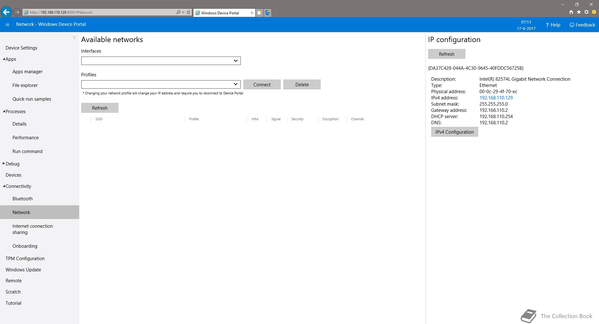Click the Delete profile button

tap(302, 84)
